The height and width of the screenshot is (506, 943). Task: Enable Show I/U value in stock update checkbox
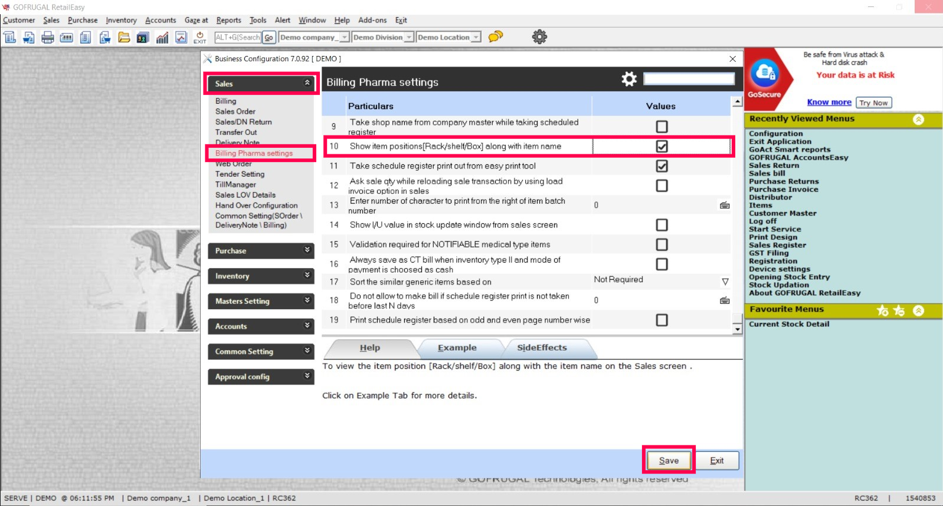(x=662, y=225)
